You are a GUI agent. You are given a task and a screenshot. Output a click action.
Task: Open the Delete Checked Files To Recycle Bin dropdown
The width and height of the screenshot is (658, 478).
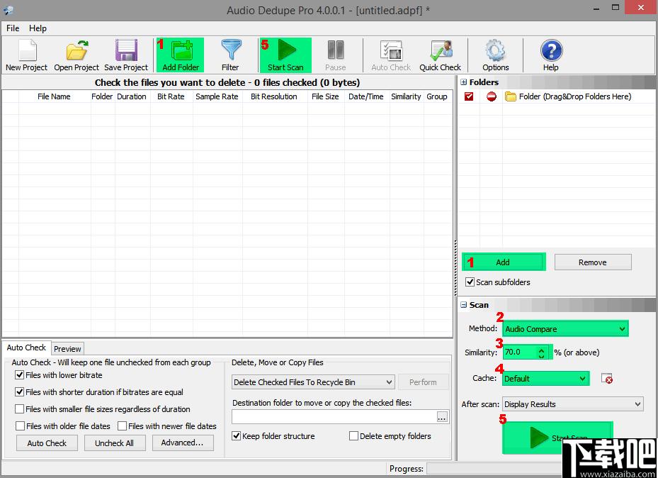[x=313, y=382]
